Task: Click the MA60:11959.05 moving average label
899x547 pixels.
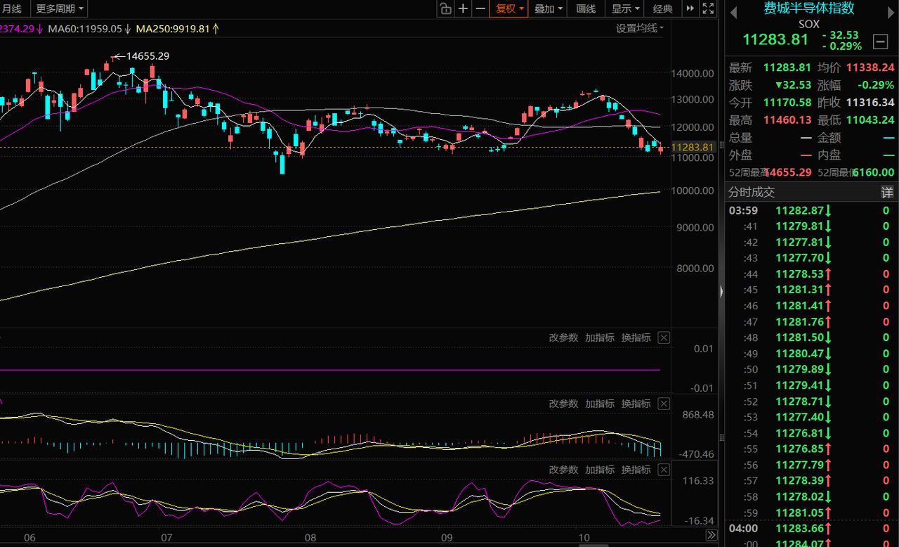Action: [x=86, y=29]
